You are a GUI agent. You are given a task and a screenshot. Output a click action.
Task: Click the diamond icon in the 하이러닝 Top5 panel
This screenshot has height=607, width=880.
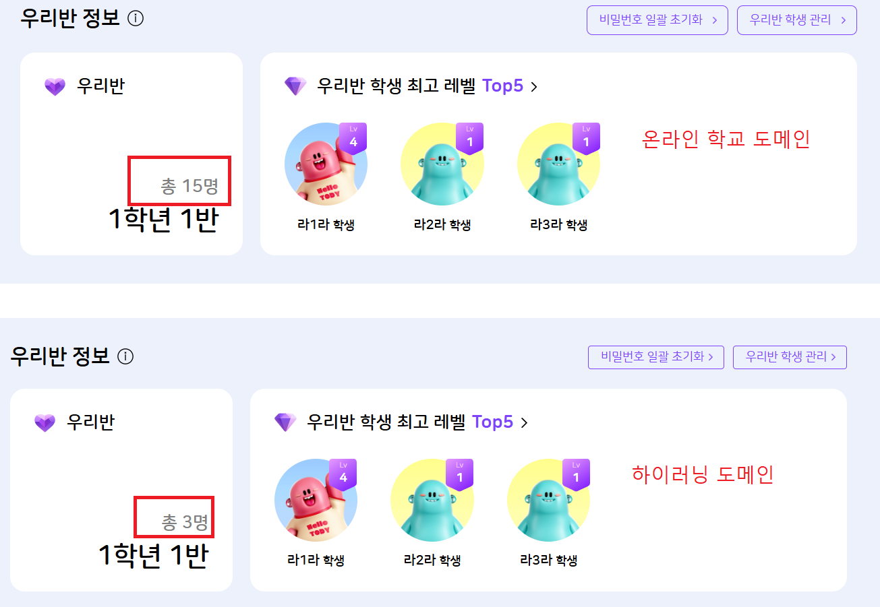(x=285, y=422)
